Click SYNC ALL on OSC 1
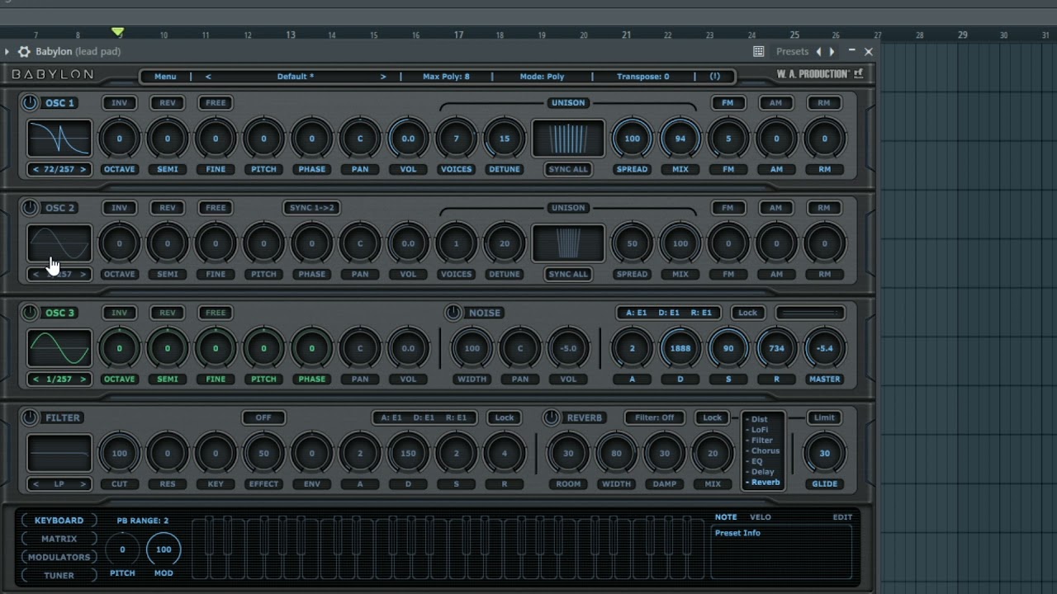The image size is (1057, 594). click(x=568, y=169)
